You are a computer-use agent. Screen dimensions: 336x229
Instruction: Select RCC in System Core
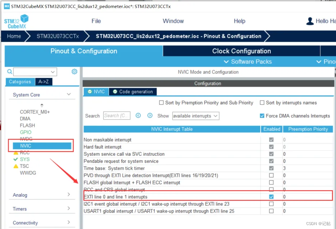click(25, 153)
